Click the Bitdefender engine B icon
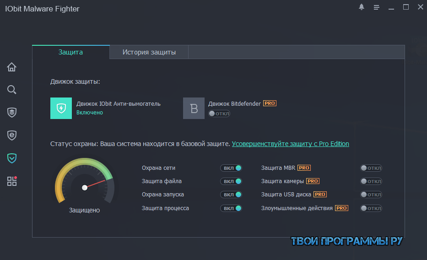This screenshot has width=427, height=260. pos(194,108)
